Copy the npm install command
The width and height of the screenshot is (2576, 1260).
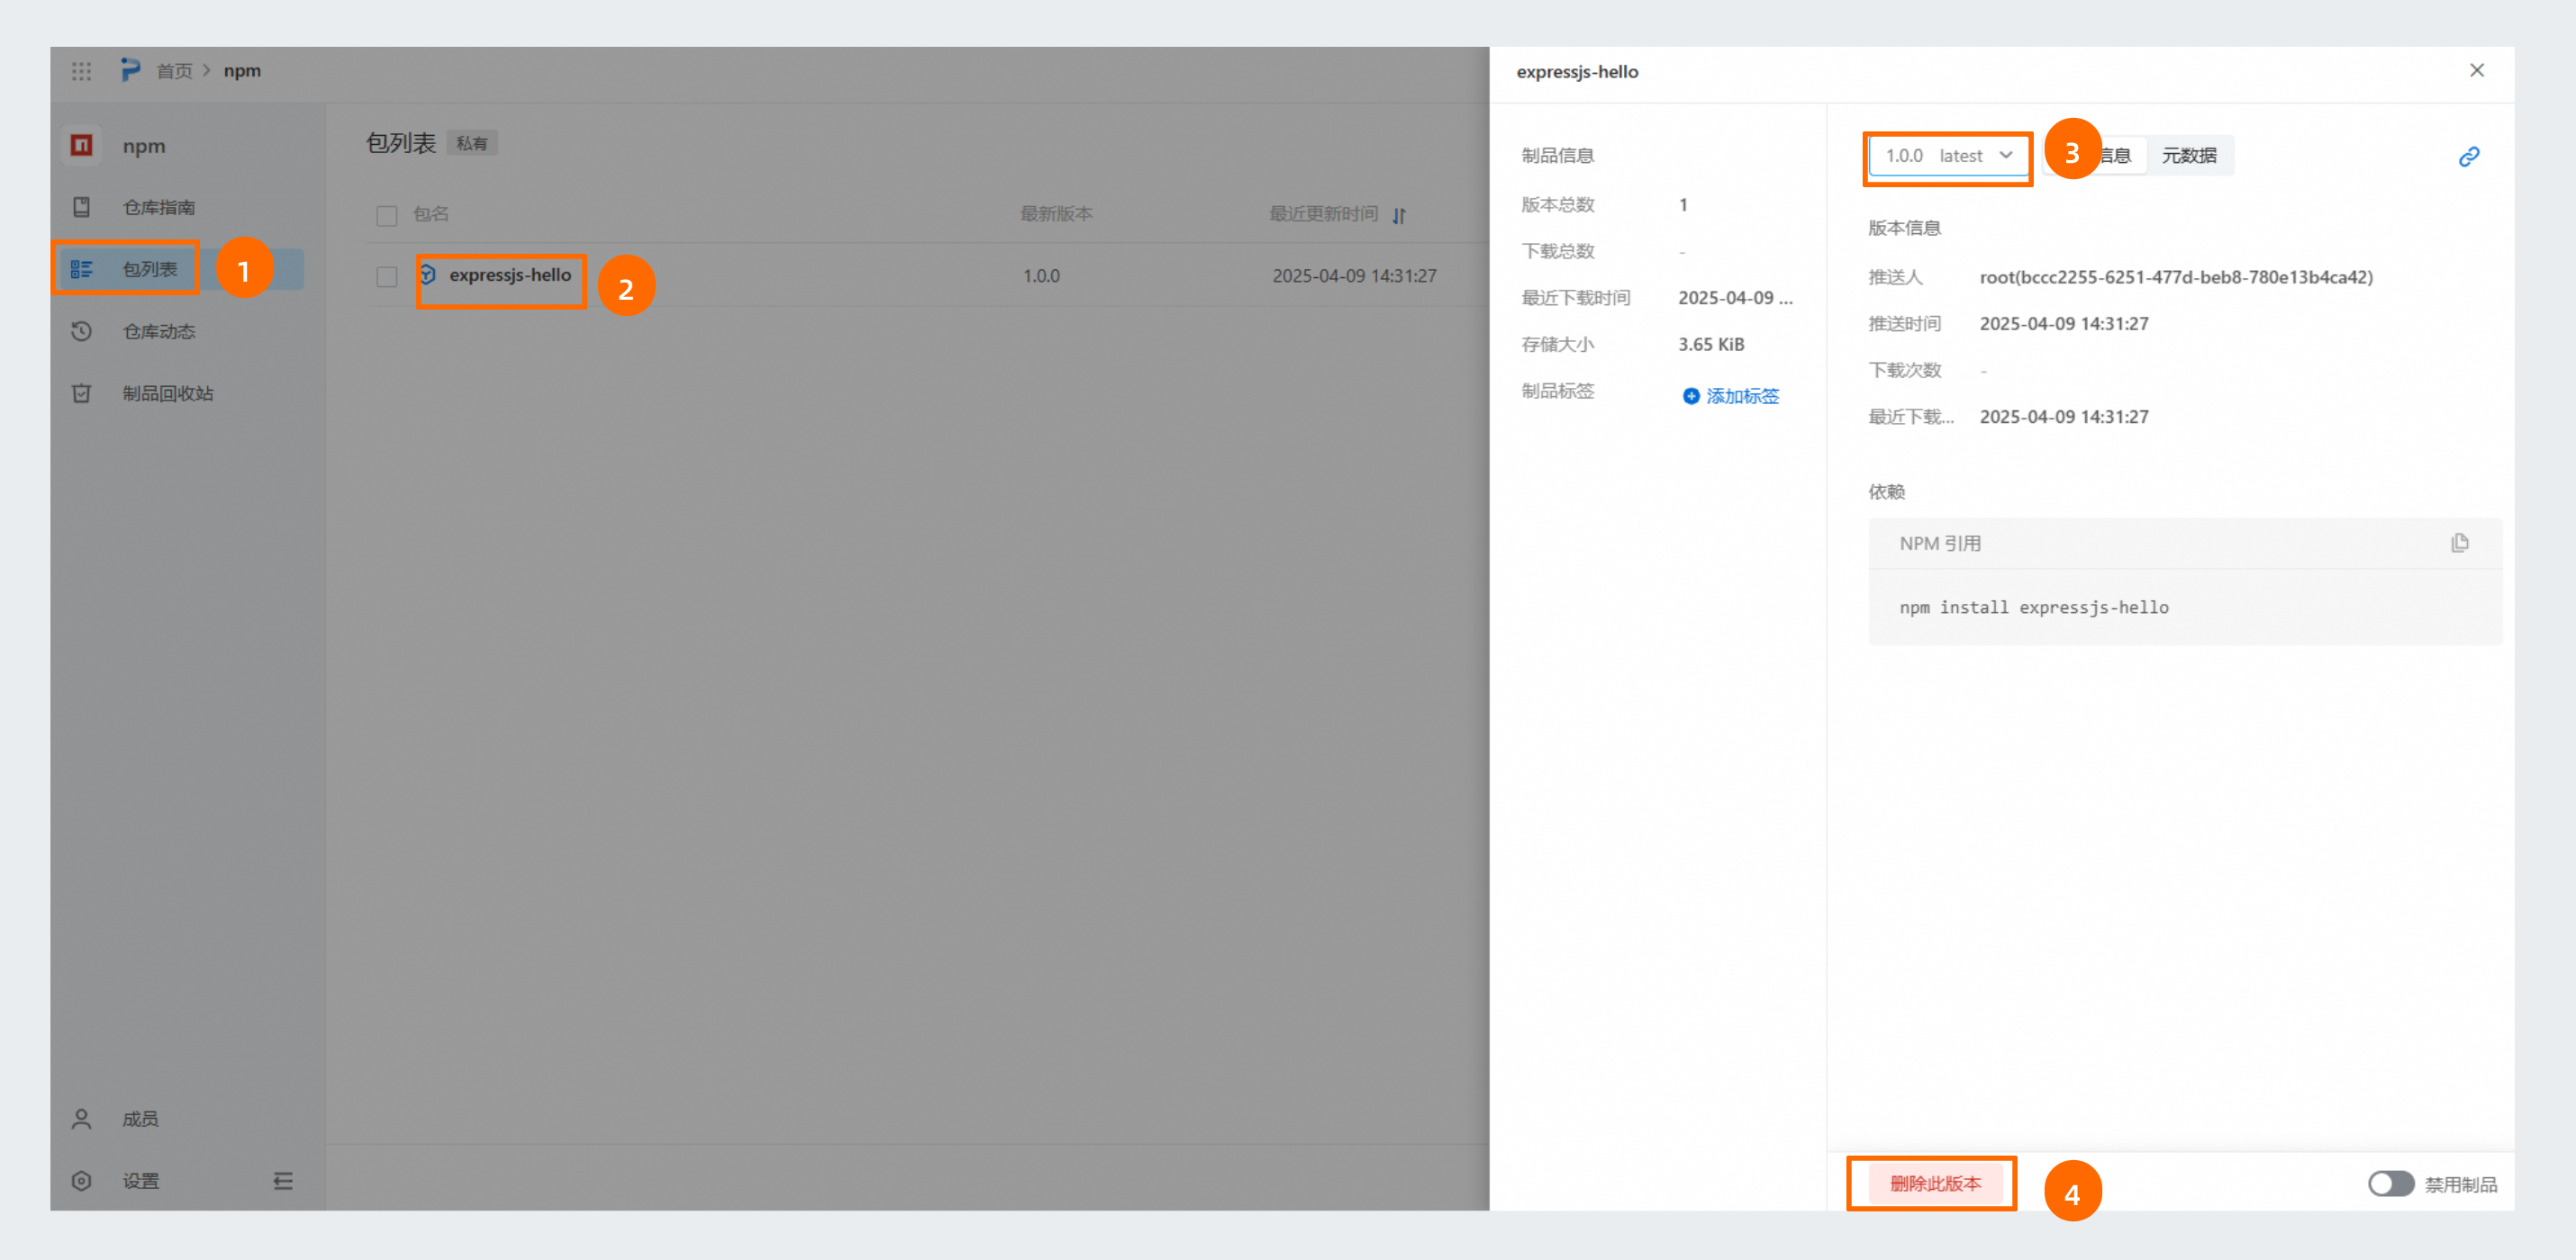tap(2459, 543)
